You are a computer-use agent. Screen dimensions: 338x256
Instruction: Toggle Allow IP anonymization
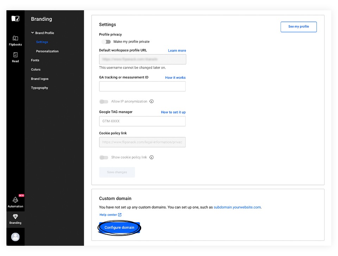coord(104,101)
